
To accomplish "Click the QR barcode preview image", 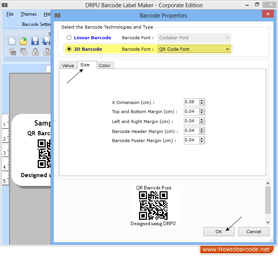I will [x=153, y=206].
